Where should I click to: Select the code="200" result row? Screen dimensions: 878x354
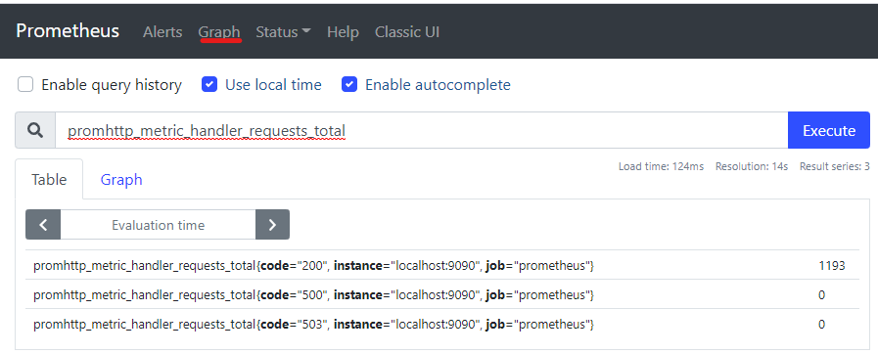coord(442,265)
